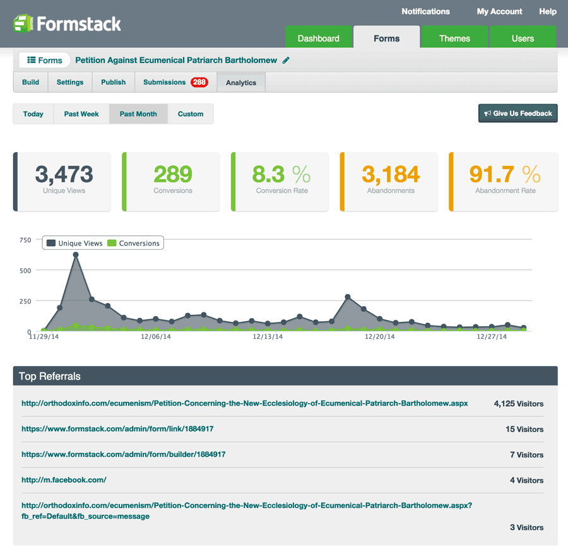Click the Top Referrals header
Image resolution: width=568 pixels, height=554 pixels.
pos(285,376)
